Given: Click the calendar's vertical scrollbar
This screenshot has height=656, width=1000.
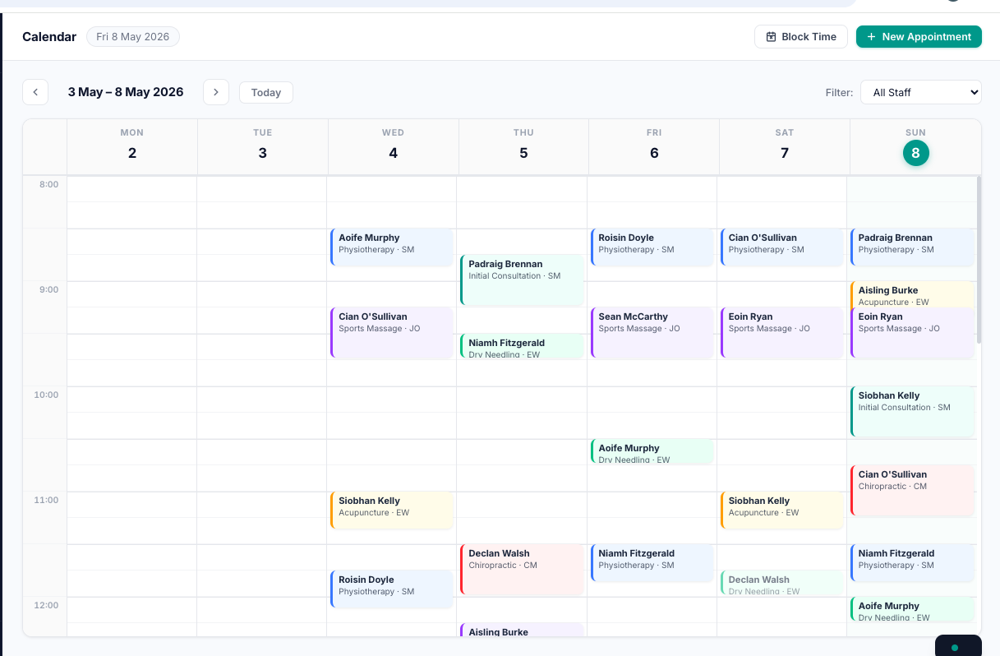Looking at the screenshot, I should 978,260.
